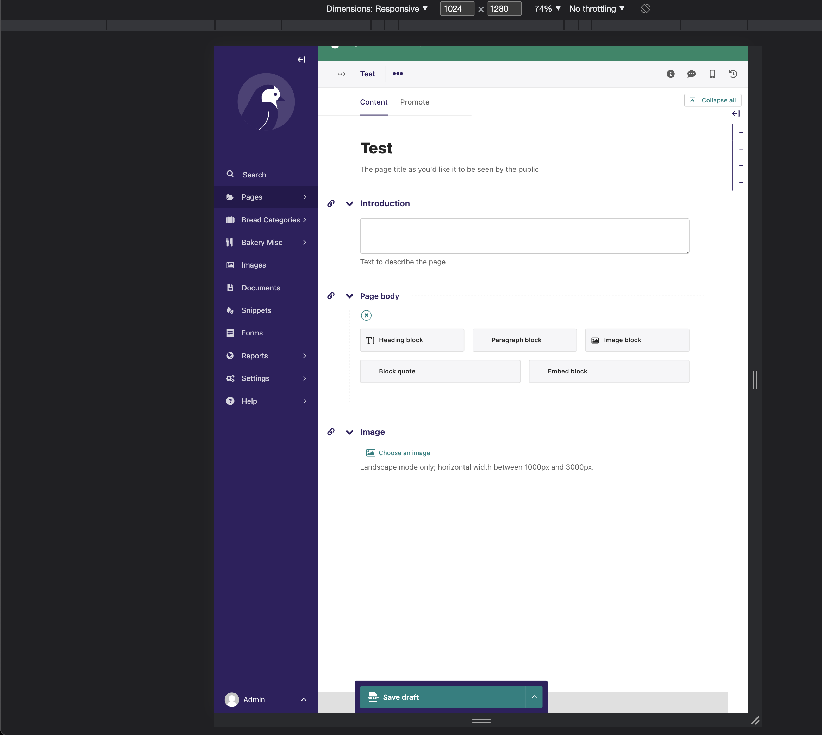Collapse the Page body section
The height and width of the screenshot is (735, 822).
tap(350, 296)
